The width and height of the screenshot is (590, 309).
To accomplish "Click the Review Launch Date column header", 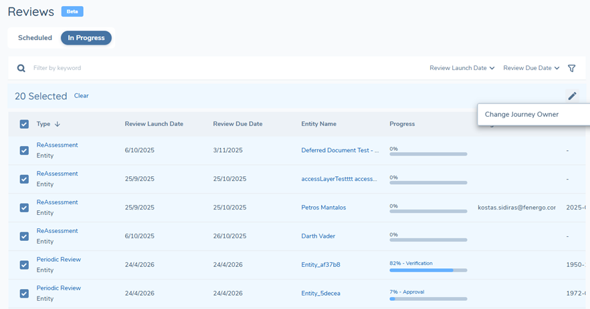I will (154, 124).
